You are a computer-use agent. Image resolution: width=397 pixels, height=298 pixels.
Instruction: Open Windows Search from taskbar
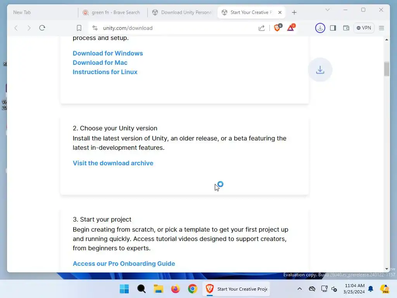click(141, 289)
